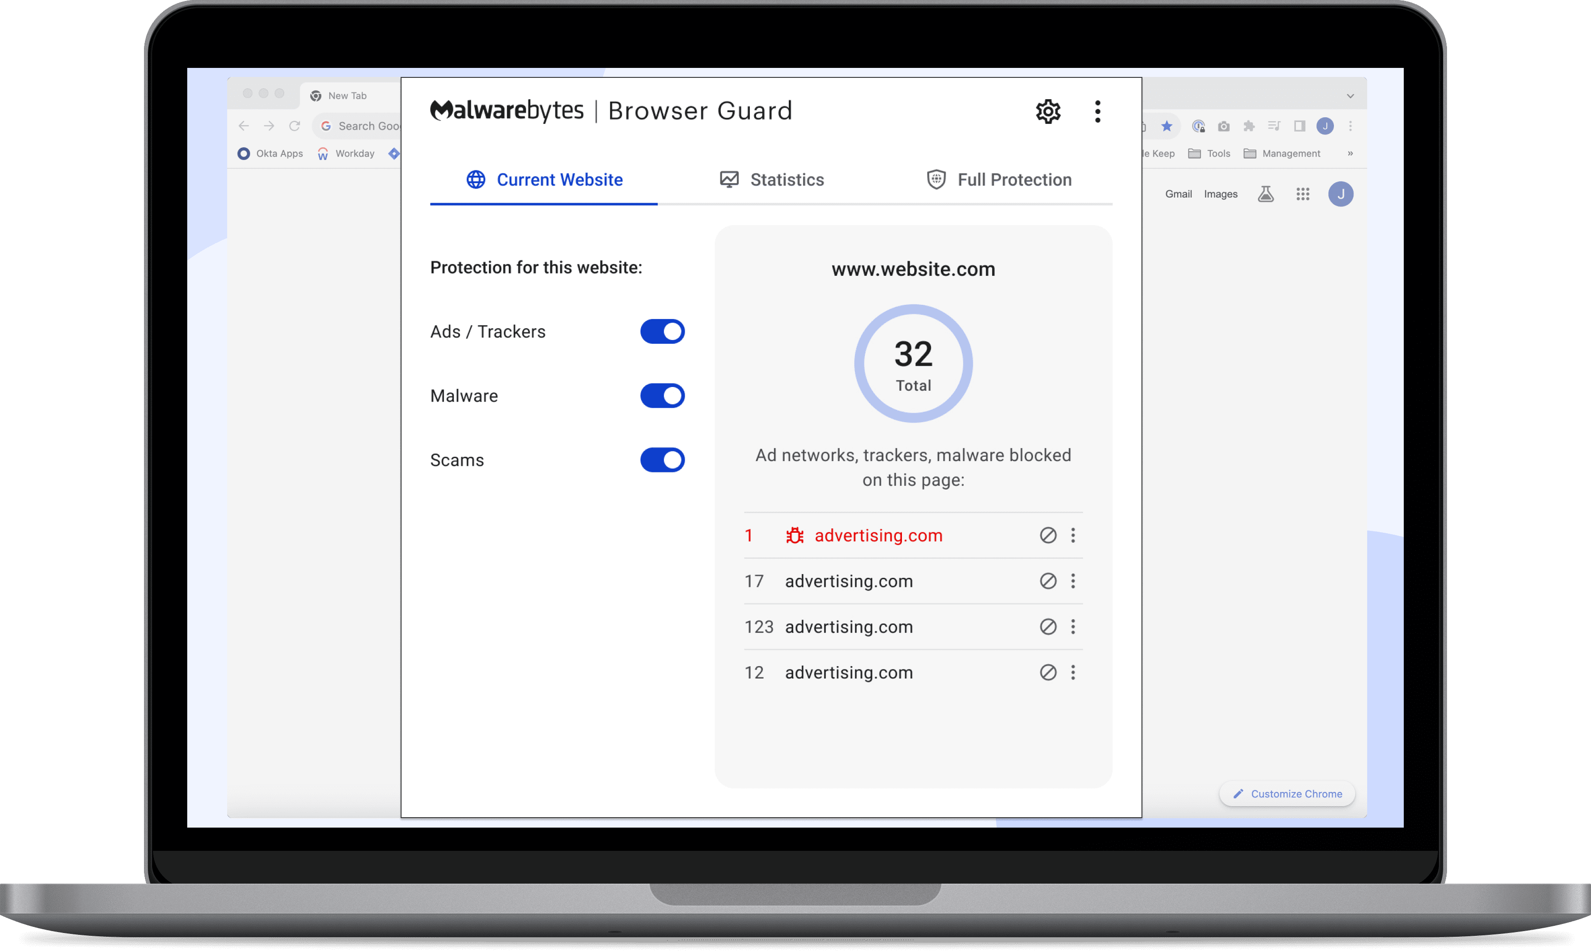Click block icon in the 123 advertising.com row
1591x952 pixels.
point(1048,627)
